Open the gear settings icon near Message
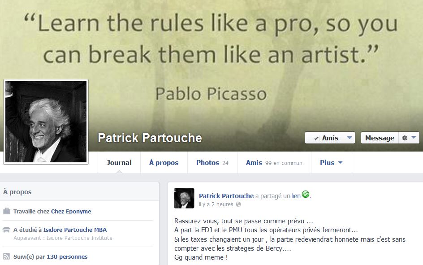The width and height of the screenshot is (423, 265). [404, 138]
